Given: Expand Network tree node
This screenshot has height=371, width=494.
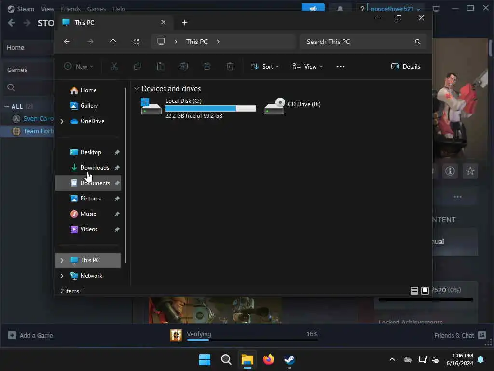Looking at the screenshot, I should tap(62, 276).
